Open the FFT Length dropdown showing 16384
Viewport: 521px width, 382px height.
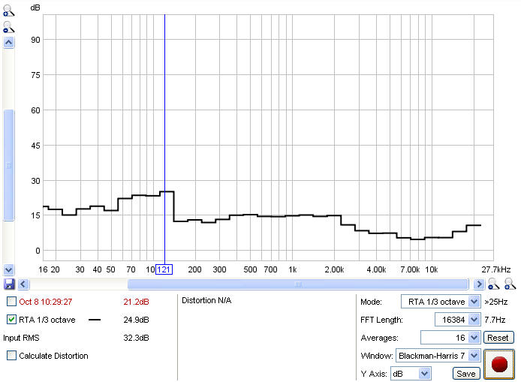pos(457,320)
